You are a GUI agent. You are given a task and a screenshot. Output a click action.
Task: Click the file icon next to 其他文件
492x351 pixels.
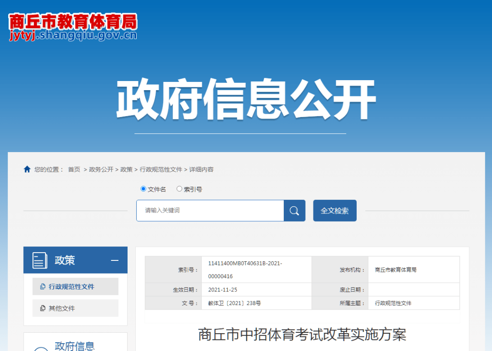[43, 308]
